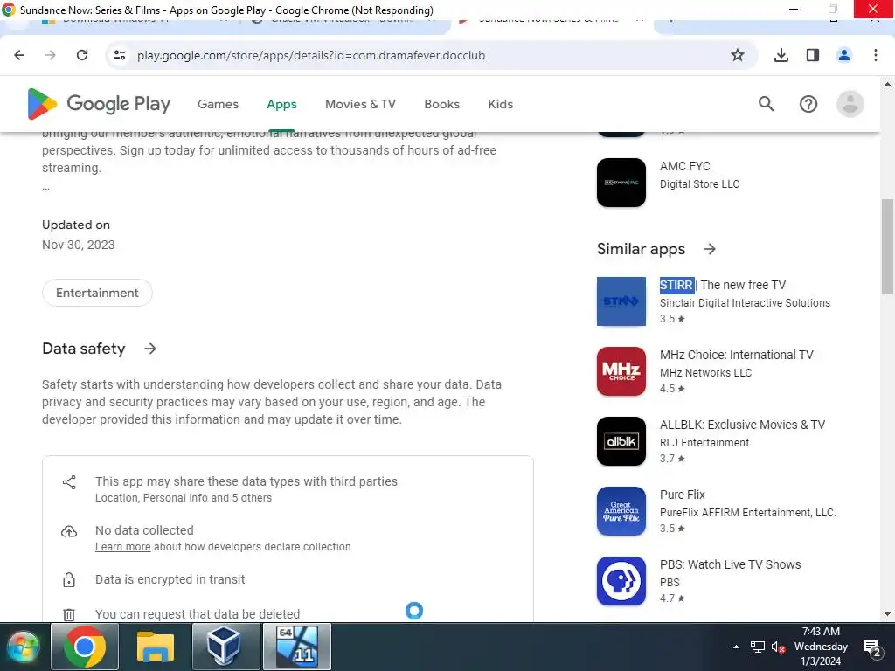Open ALLBLK app icon
The height and width of the screenshot is (671, 895).
point(621,441)
